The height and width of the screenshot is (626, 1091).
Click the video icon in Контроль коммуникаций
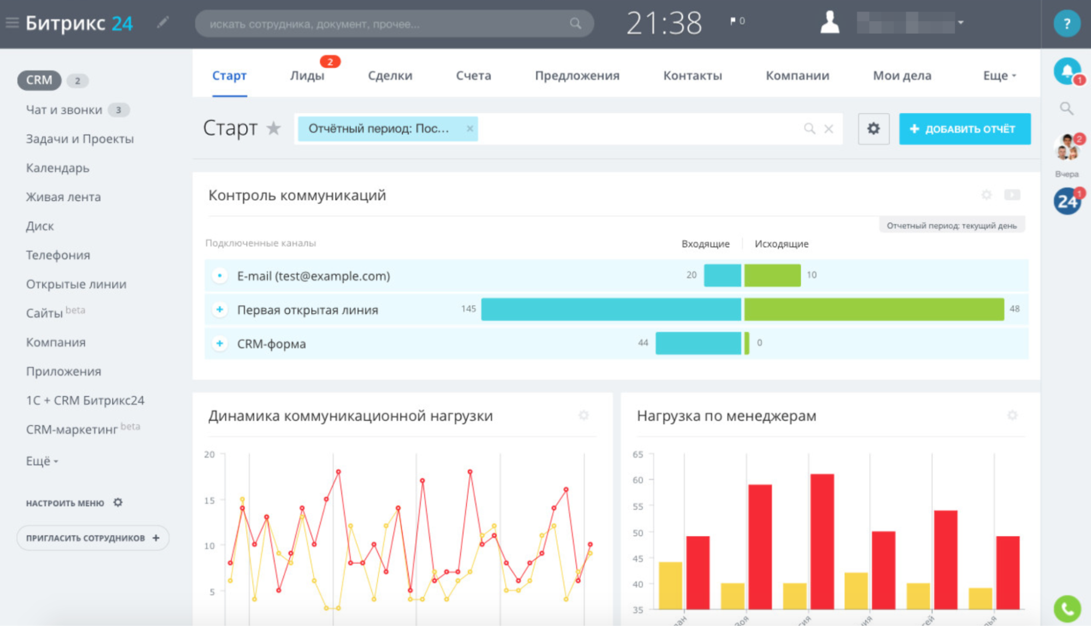pos(1012,195)
